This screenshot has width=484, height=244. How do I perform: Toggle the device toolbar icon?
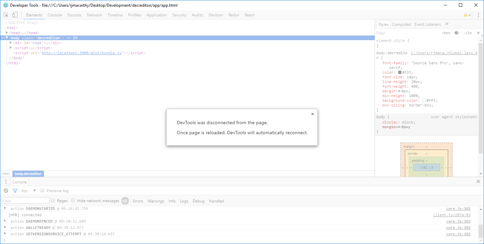point(14,15)
